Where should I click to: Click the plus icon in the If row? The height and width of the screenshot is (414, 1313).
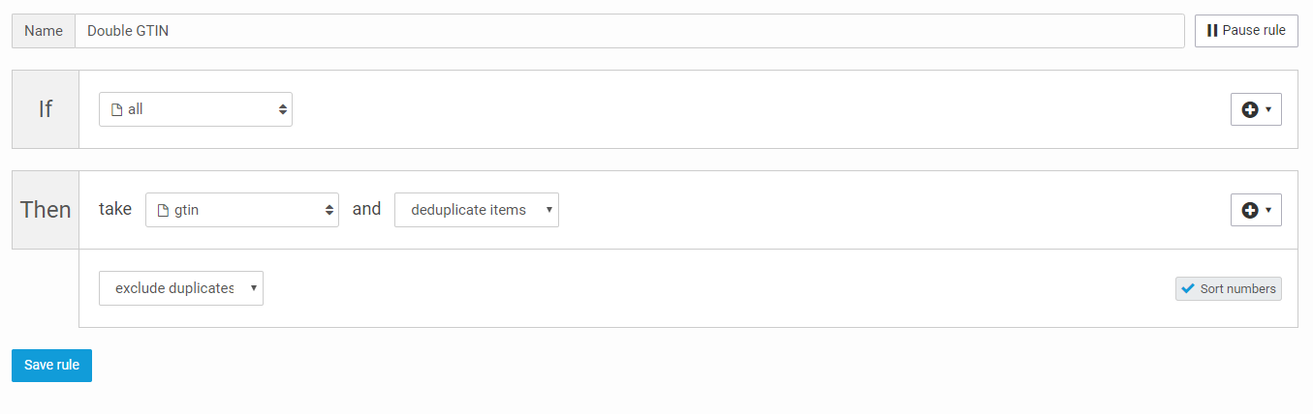click(x=1250, y=109)
